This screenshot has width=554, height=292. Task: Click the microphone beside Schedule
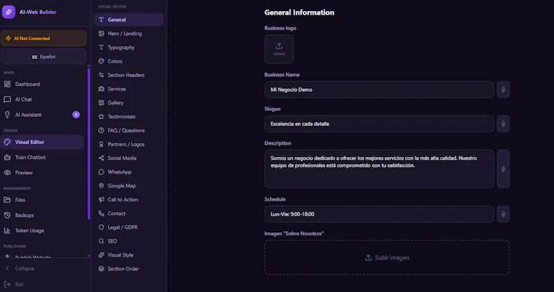point(503,214)
